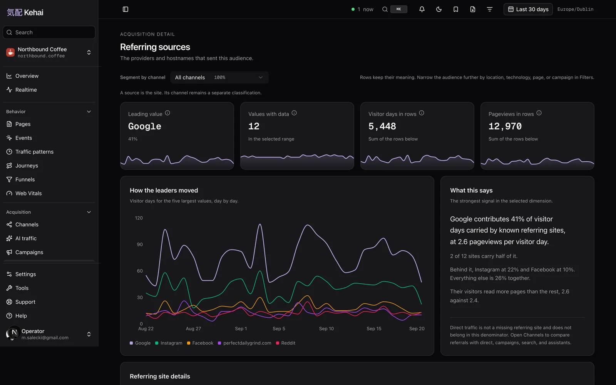Click the live visitors now indicator
This screenshot has width=616, height=385.
tap(362, 9)
